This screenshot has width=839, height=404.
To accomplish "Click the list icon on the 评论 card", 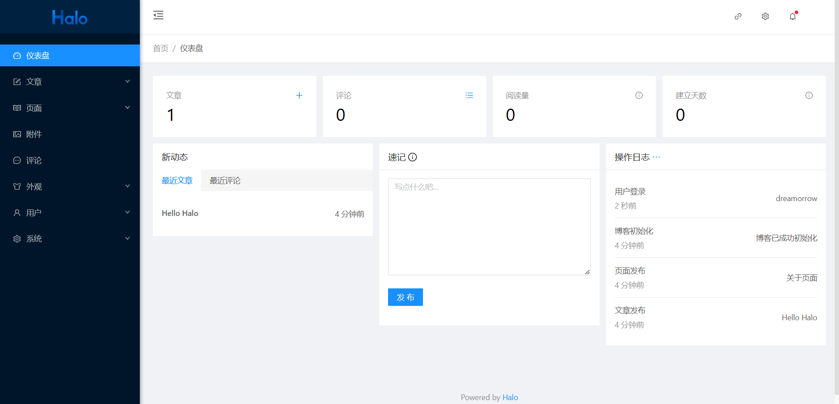I will (x=469, y=96).
